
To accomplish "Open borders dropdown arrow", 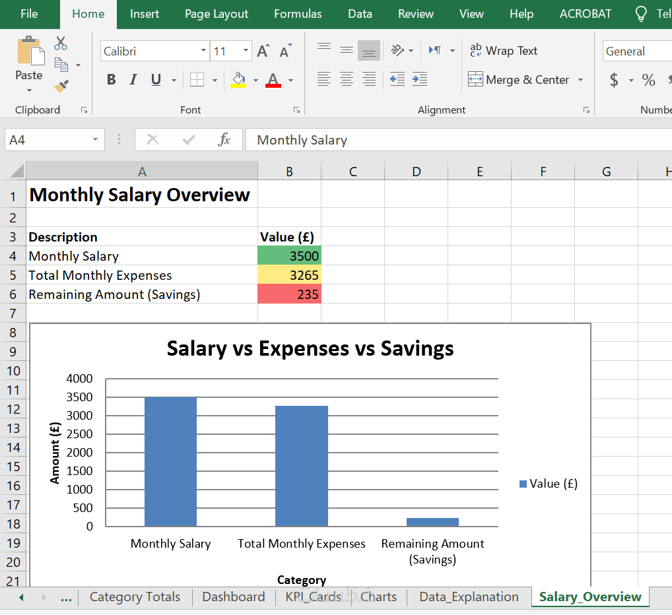I will tap(215, 80).
